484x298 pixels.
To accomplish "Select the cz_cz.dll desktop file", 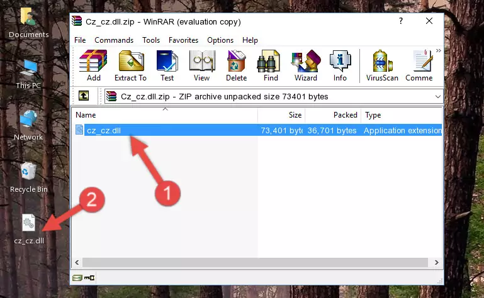I will pyautogui.click(x=29, y=229).
